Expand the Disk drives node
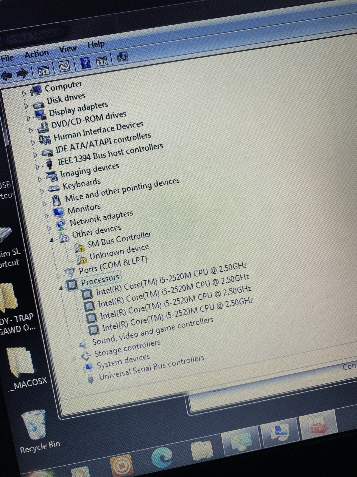357x477 pixels. [x=26, y=106]
